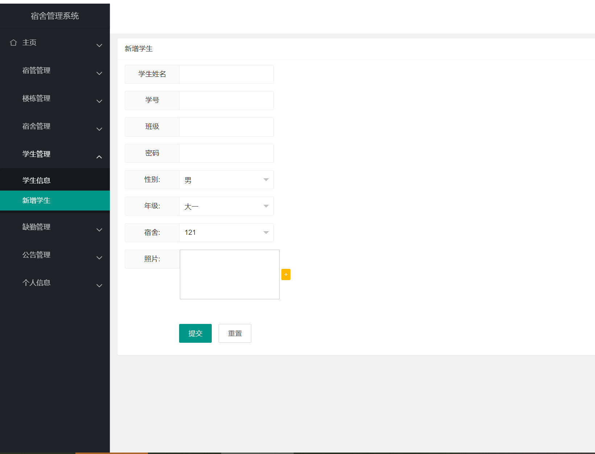
Task: Open the 性别 dropdown showing 男
Action: click(226, 180)
